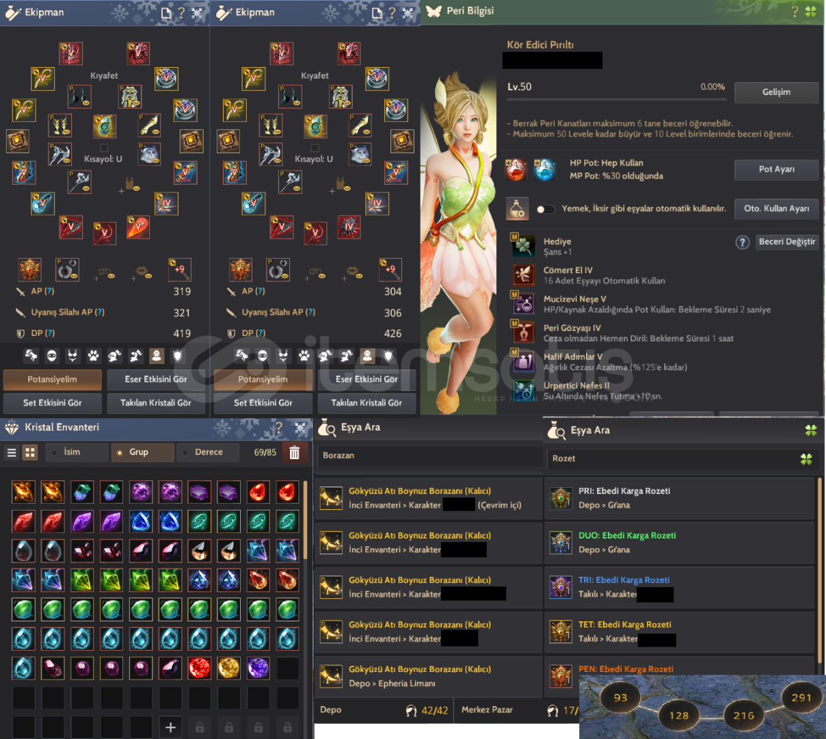Click the trash icon in Kristal Envanteri
Image resolution: width=826 pixels, height=739 pixels.
[x=295, y=452]
